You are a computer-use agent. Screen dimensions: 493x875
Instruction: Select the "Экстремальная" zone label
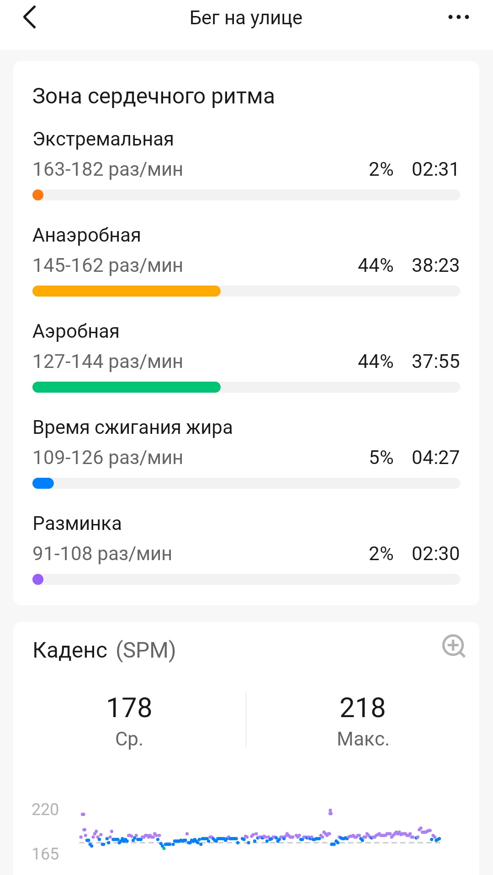coord(103,139)
